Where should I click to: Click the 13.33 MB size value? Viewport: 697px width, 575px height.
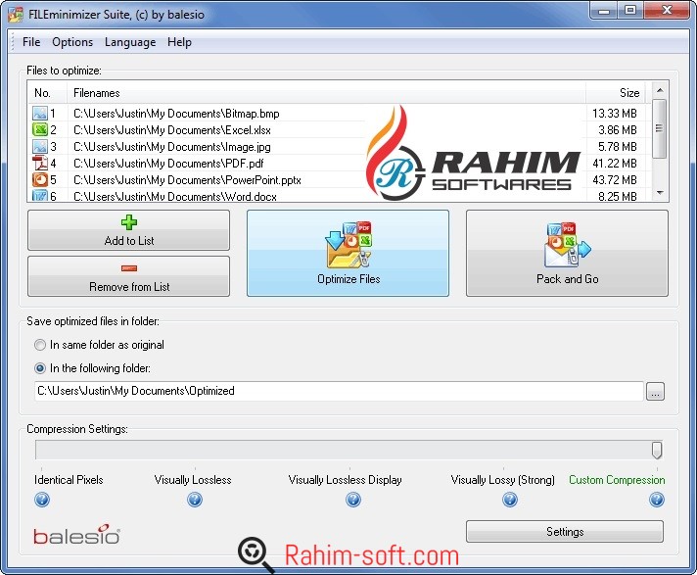(615, 114)
